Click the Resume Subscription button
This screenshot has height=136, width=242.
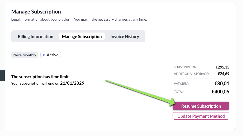click(x=201, y=106)
